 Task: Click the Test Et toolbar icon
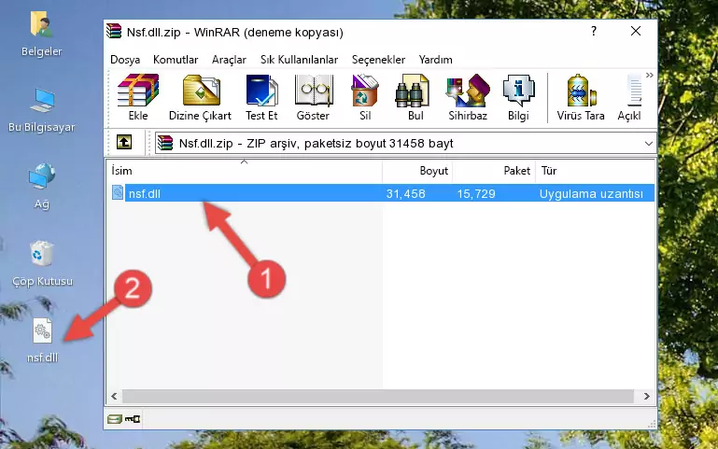tap(261, 91)
